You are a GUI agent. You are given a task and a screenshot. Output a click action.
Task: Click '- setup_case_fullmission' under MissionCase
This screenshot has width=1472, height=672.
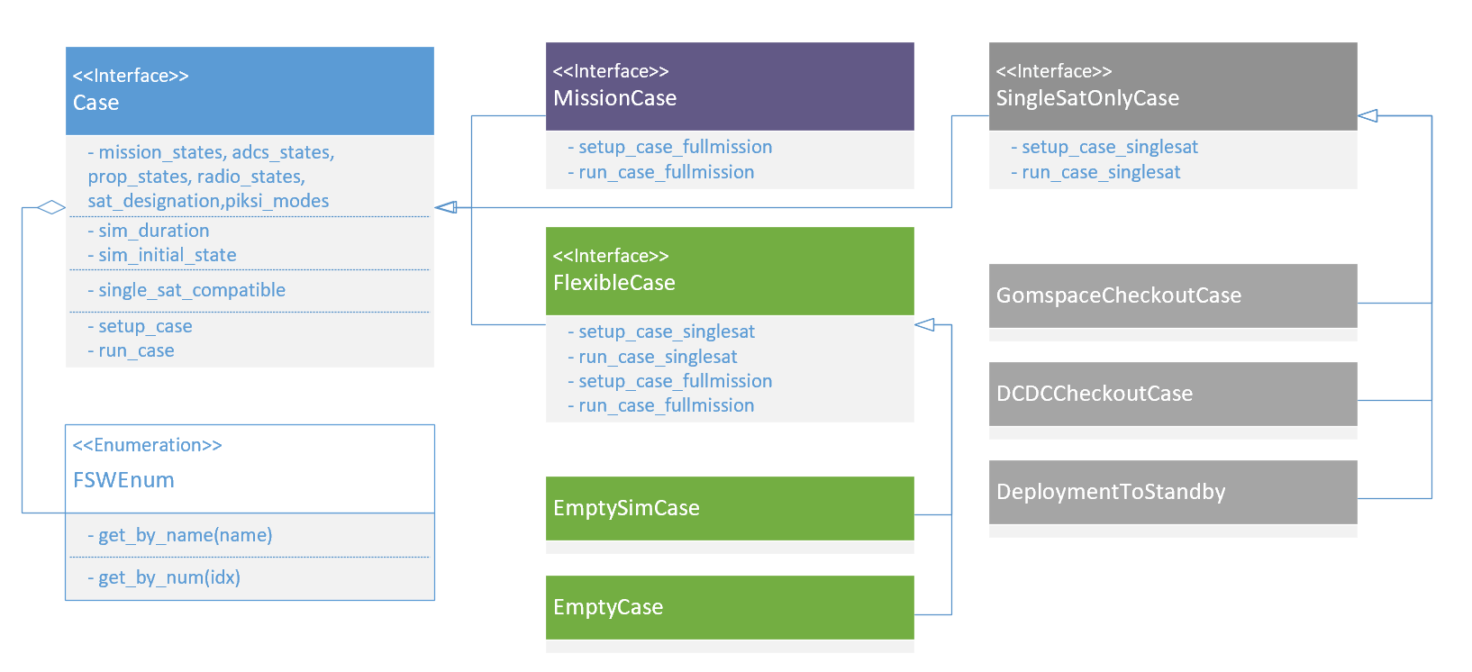670,147
